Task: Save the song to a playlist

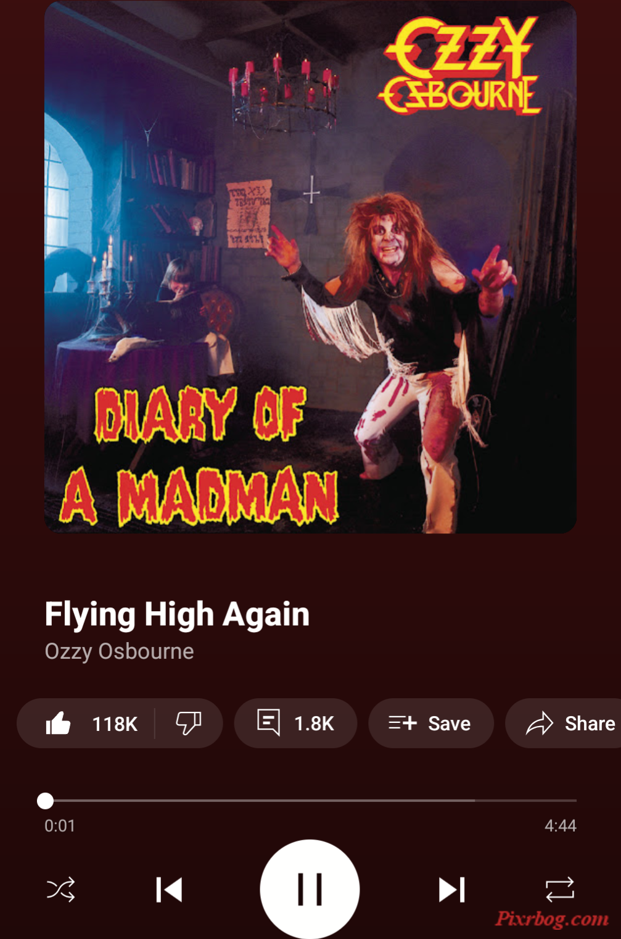Action: click(430, 723)
